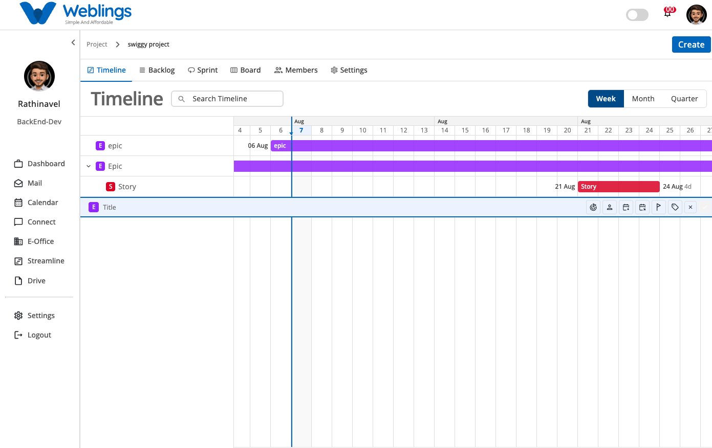
Task: Select the Week view
Action: [606, 99]
